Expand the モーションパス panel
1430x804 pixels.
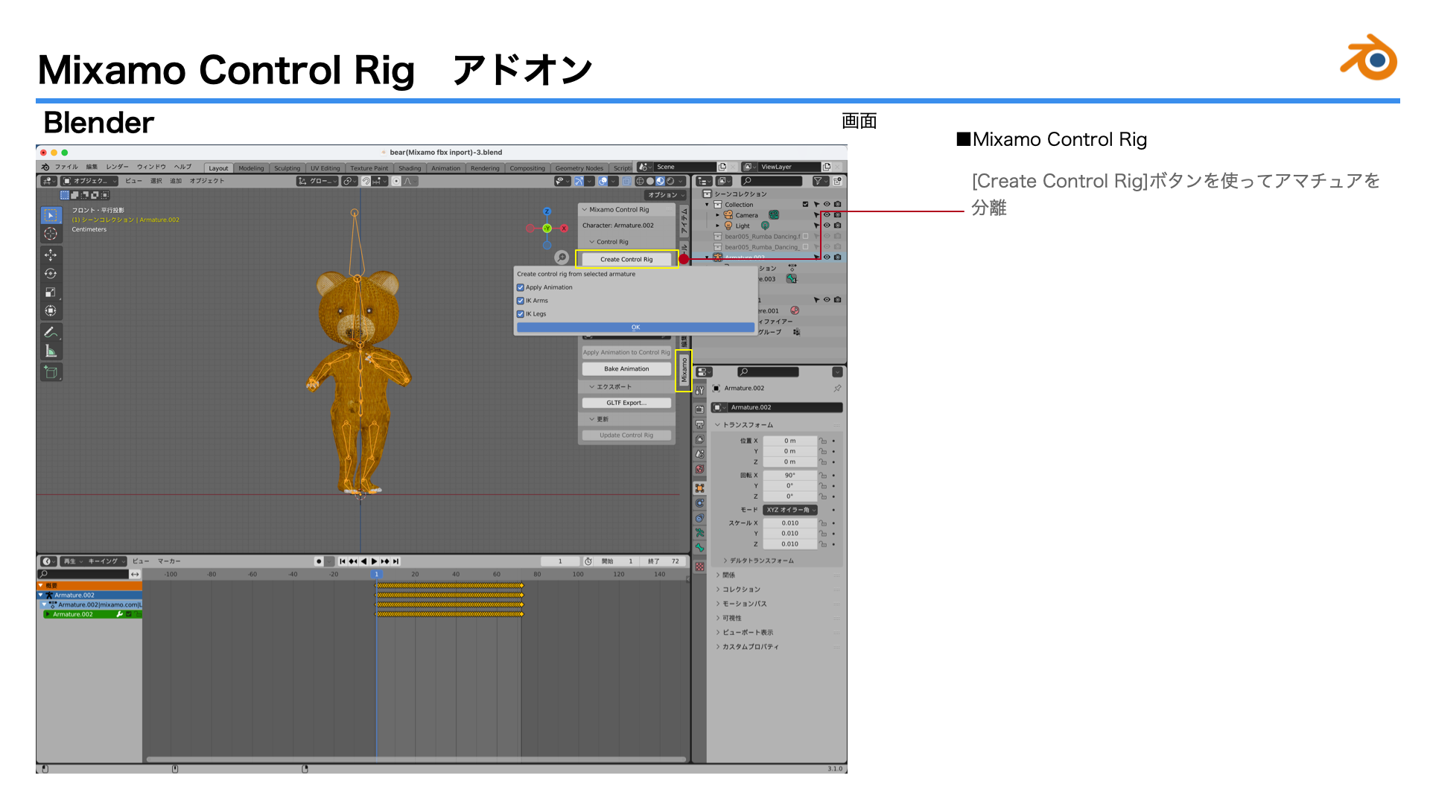718,604
